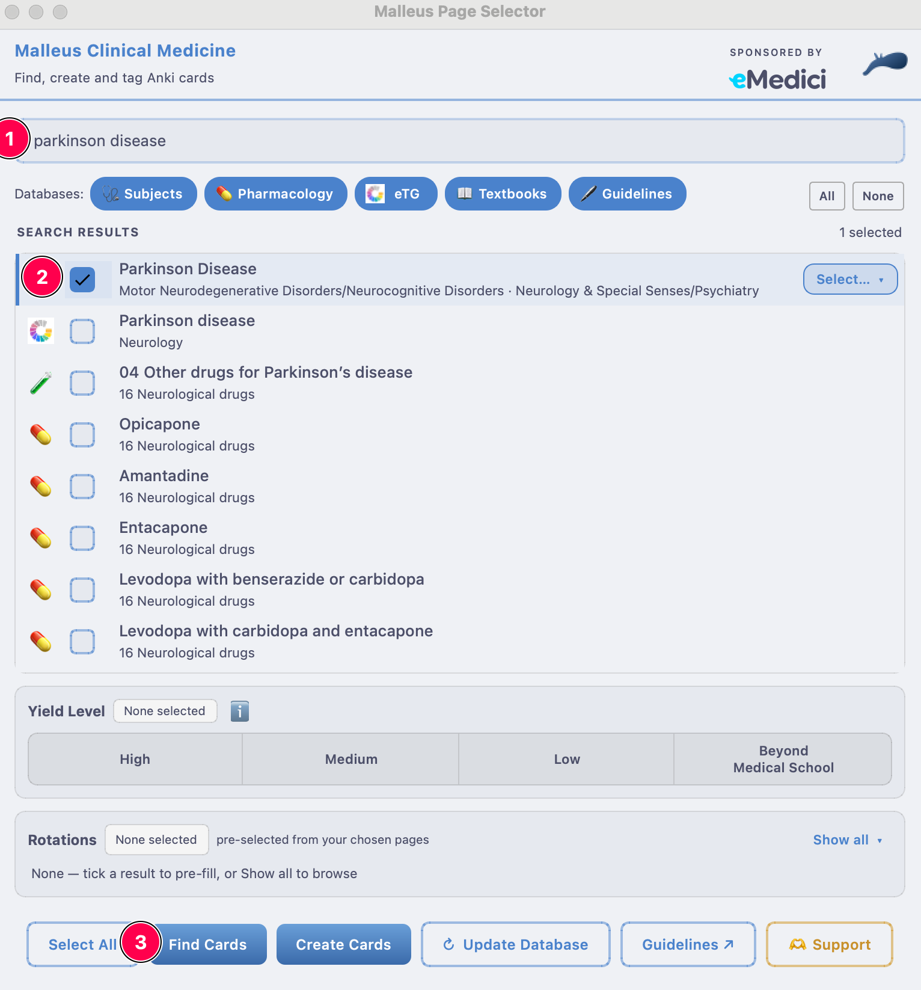Choose Beyond Medical School yield level
Screen dimensions: 921x990
coord(783,759)
